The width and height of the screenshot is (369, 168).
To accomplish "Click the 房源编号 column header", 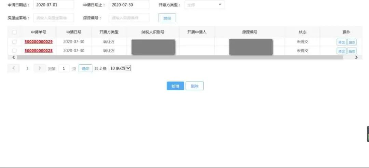I will (x=250, y=32).
